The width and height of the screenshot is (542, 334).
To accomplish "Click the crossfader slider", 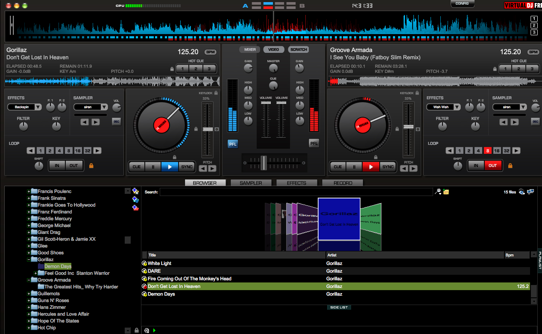I will point(264,162).
